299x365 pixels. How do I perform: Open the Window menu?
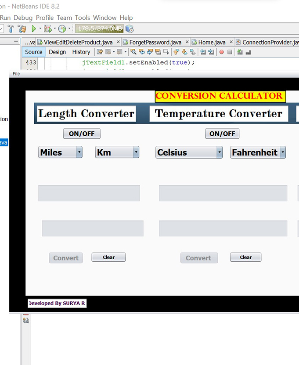click(104, 18)
